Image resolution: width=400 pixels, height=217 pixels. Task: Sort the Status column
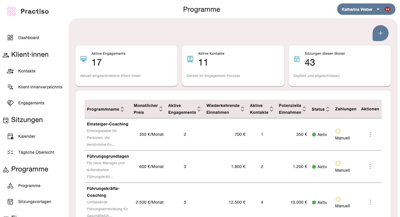[x=327, y=109]
